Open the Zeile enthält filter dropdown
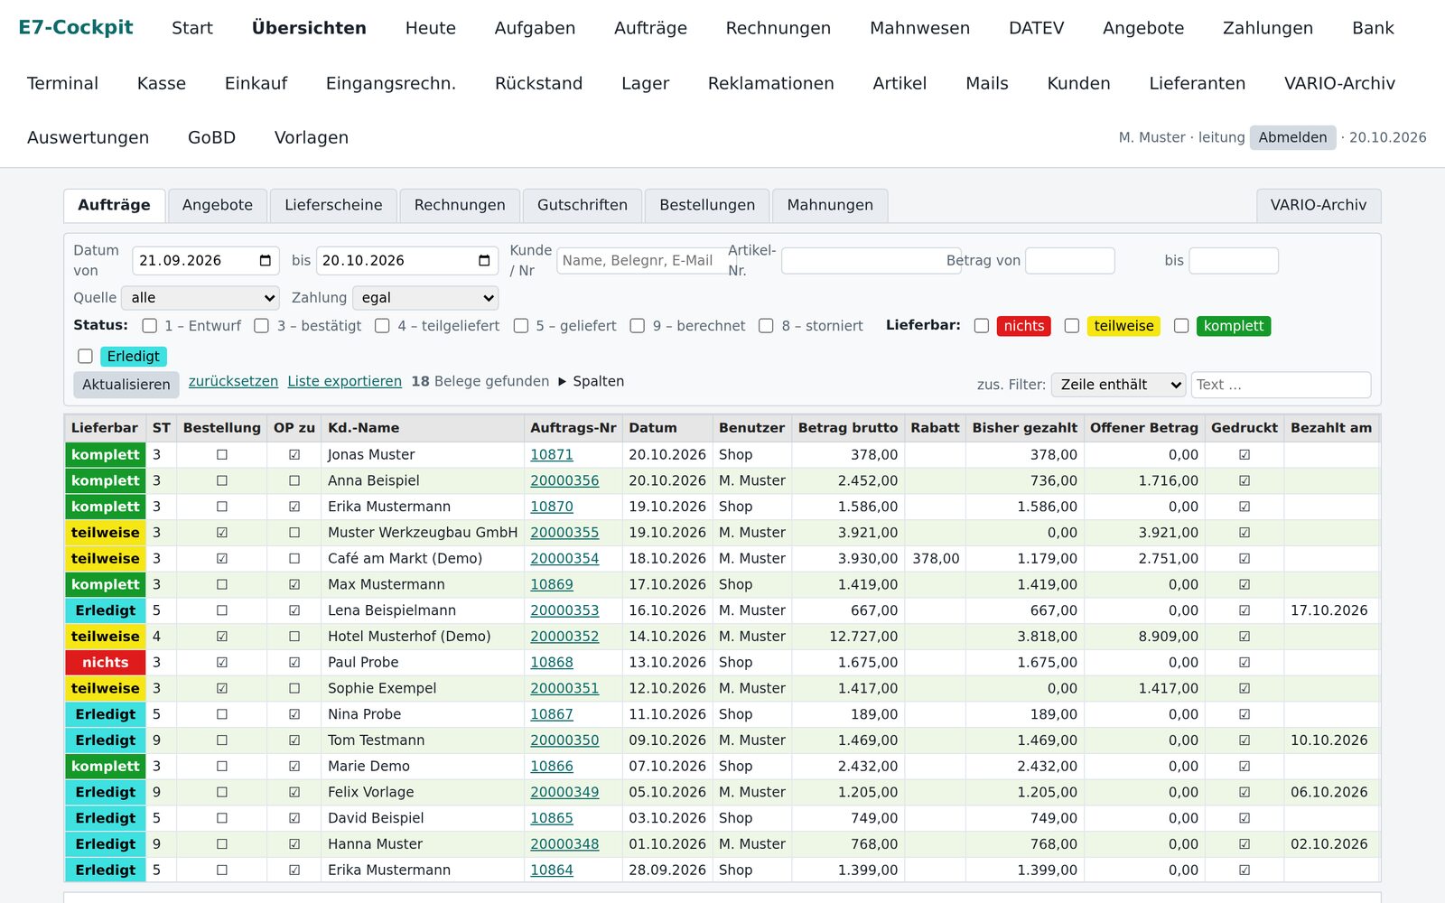 click(1118, 385)
